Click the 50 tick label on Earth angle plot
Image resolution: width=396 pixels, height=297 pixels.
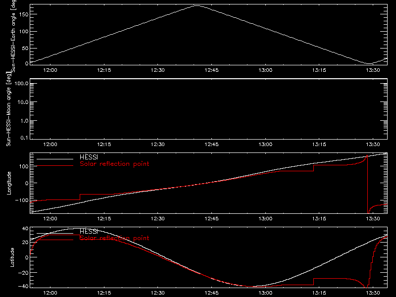point(25,48)
